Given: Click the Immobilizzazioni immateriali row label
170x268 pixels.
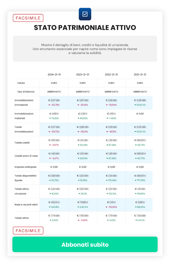Looking at the screenshot, I should 24,102.
